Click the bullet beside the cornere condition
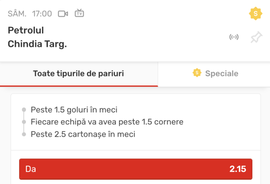Viewport: 270px width, 184px height. [24, 122]
